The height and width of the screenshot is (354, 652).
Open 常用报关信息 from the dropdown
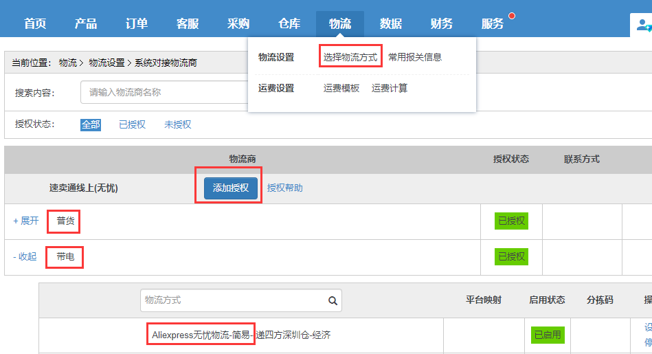[415, 57]
